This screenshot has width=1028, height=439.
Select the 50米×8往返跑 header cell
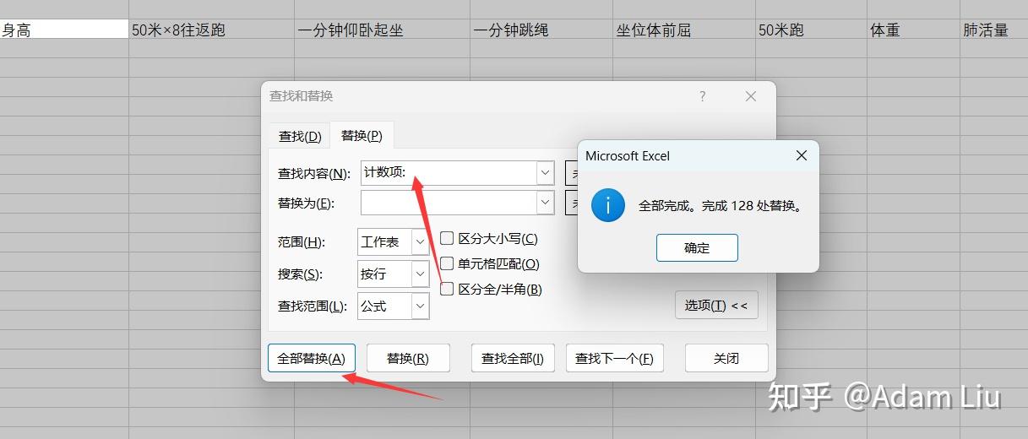tap(211, 30)
